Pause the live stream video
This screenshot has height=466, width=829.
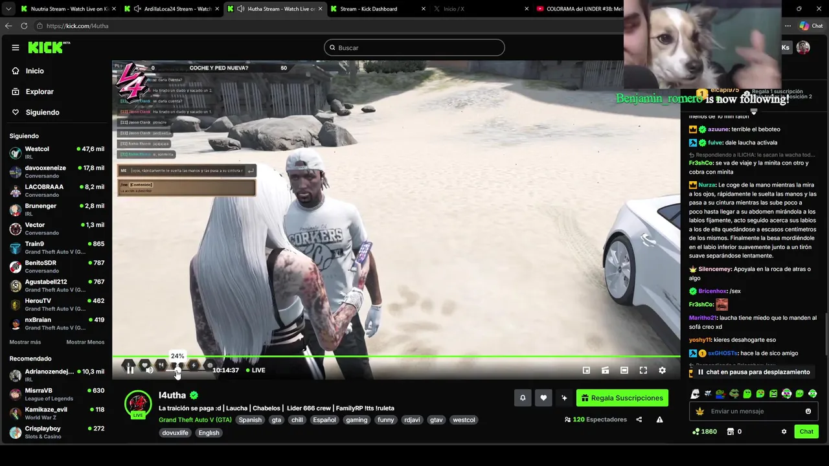pyautogui.click(x=130, y=370)
